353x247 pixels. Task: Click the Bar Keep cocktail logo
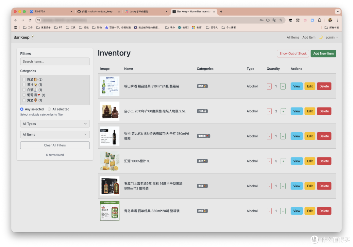pos(33,37)
